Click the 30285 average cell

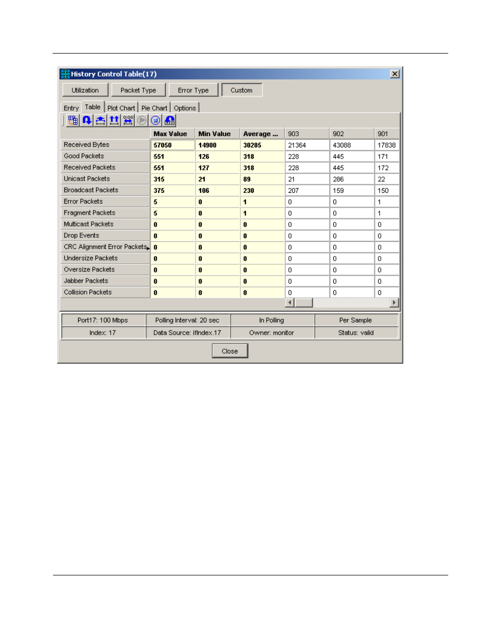[262, 145]
